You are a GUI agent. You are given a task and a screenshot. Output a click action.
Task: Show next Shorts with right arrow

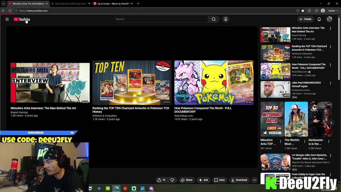(331, 123)
